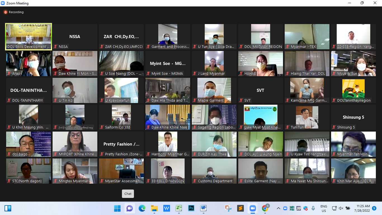Click the muted mic icon beside SVT label
The width and height of the screenshot is (382, 215).
pyautogui.click(x=241, y=101)
